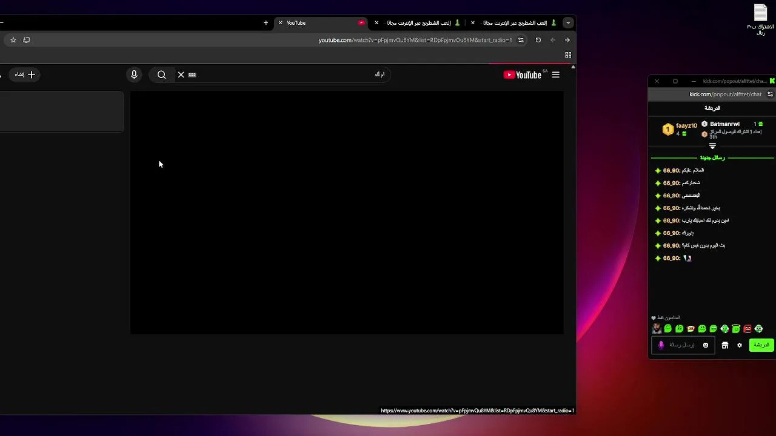
Task: Open site info icon beside YouTube URL
Action: [x=522, y=40]
